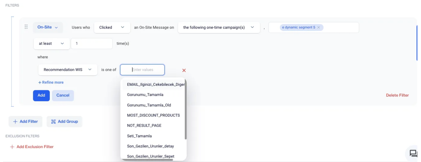Open the chat support icon
Image resolution: width=421 pixels, height=162 pixels.
click(x=413, y=154)
